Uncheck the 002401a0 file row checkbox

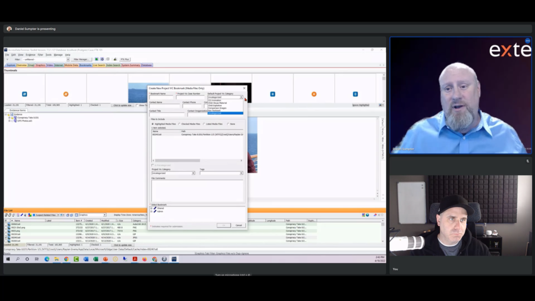(x=6, y=238)
